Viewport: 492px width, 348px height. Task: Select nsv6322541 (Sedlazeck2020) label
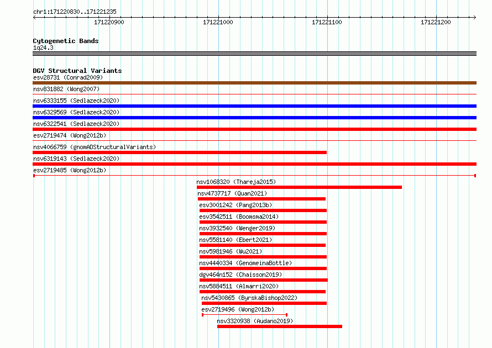76,124
